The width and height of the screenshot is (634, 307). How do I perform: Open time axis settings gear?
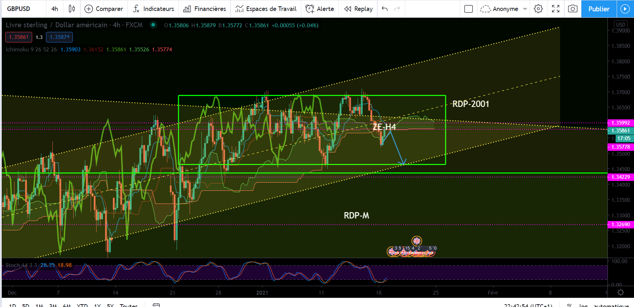(621, 292)
